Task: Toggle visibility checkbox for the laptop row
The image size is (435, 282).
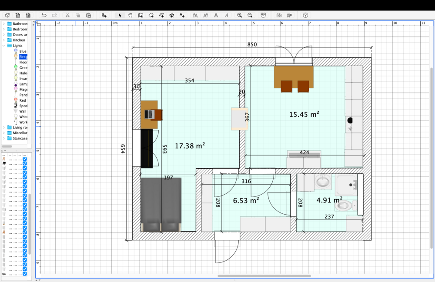Action: tap(25, 164)
